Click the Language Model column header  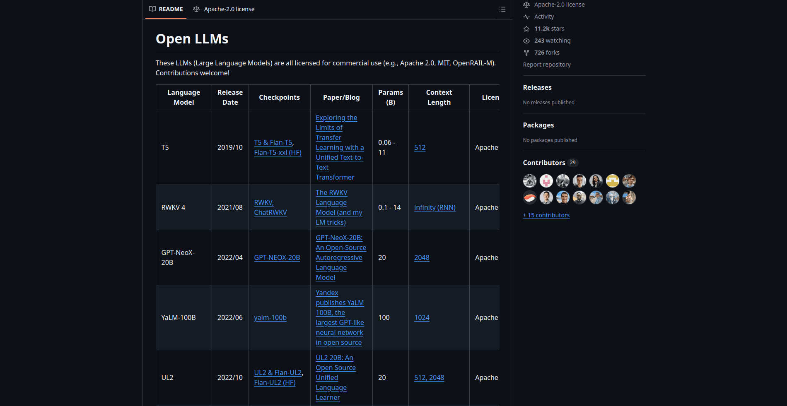184,97
